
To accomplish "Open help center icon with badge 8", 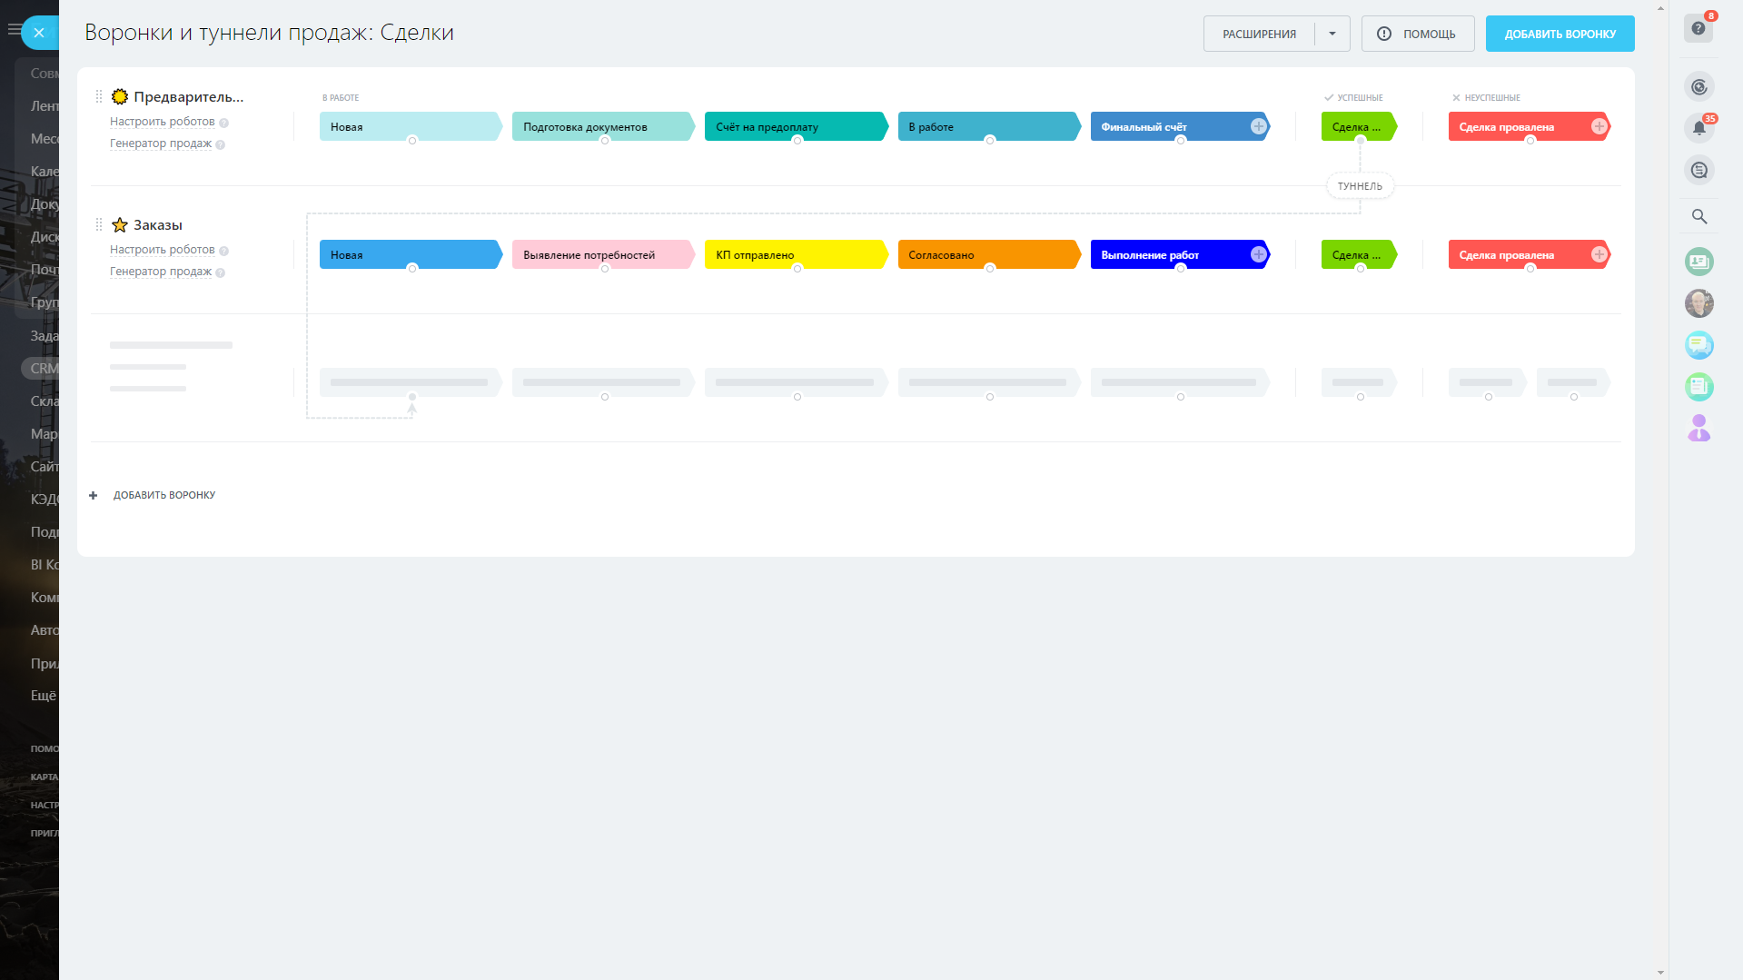I will [x=1698, y=28].
